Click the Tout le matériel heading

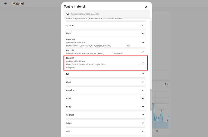(x=74, y=7)
